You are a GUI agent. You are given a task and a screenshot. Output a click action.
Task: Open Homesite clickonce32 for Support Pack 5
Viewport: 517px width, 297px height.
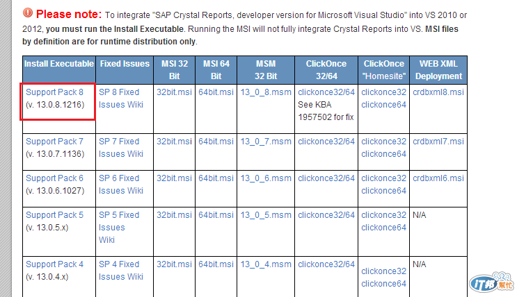click(x=384, y=215)
